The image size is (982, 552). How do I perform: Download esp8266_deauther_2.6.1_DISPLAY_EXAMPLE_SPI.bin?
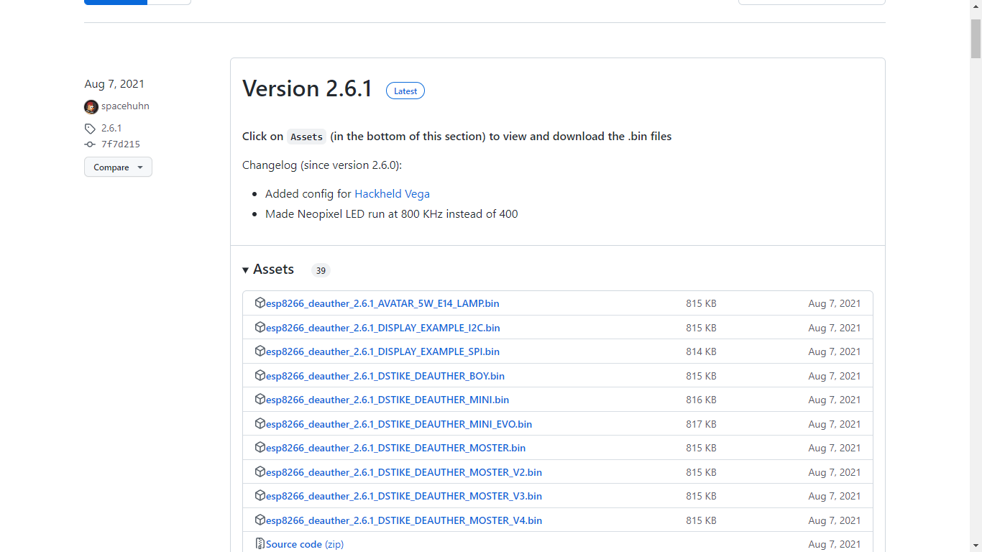pos(382,351)
